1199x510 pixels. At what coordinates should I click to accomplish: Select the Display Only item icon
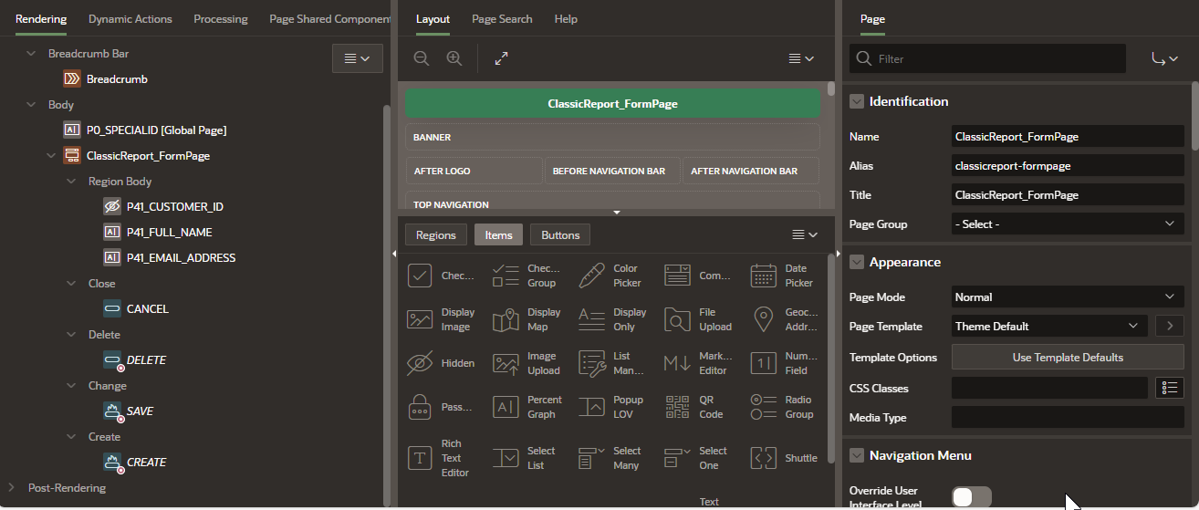591,319
